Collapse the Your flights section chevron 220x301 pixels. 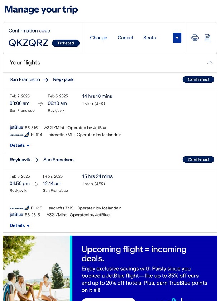tap(210, 62)
